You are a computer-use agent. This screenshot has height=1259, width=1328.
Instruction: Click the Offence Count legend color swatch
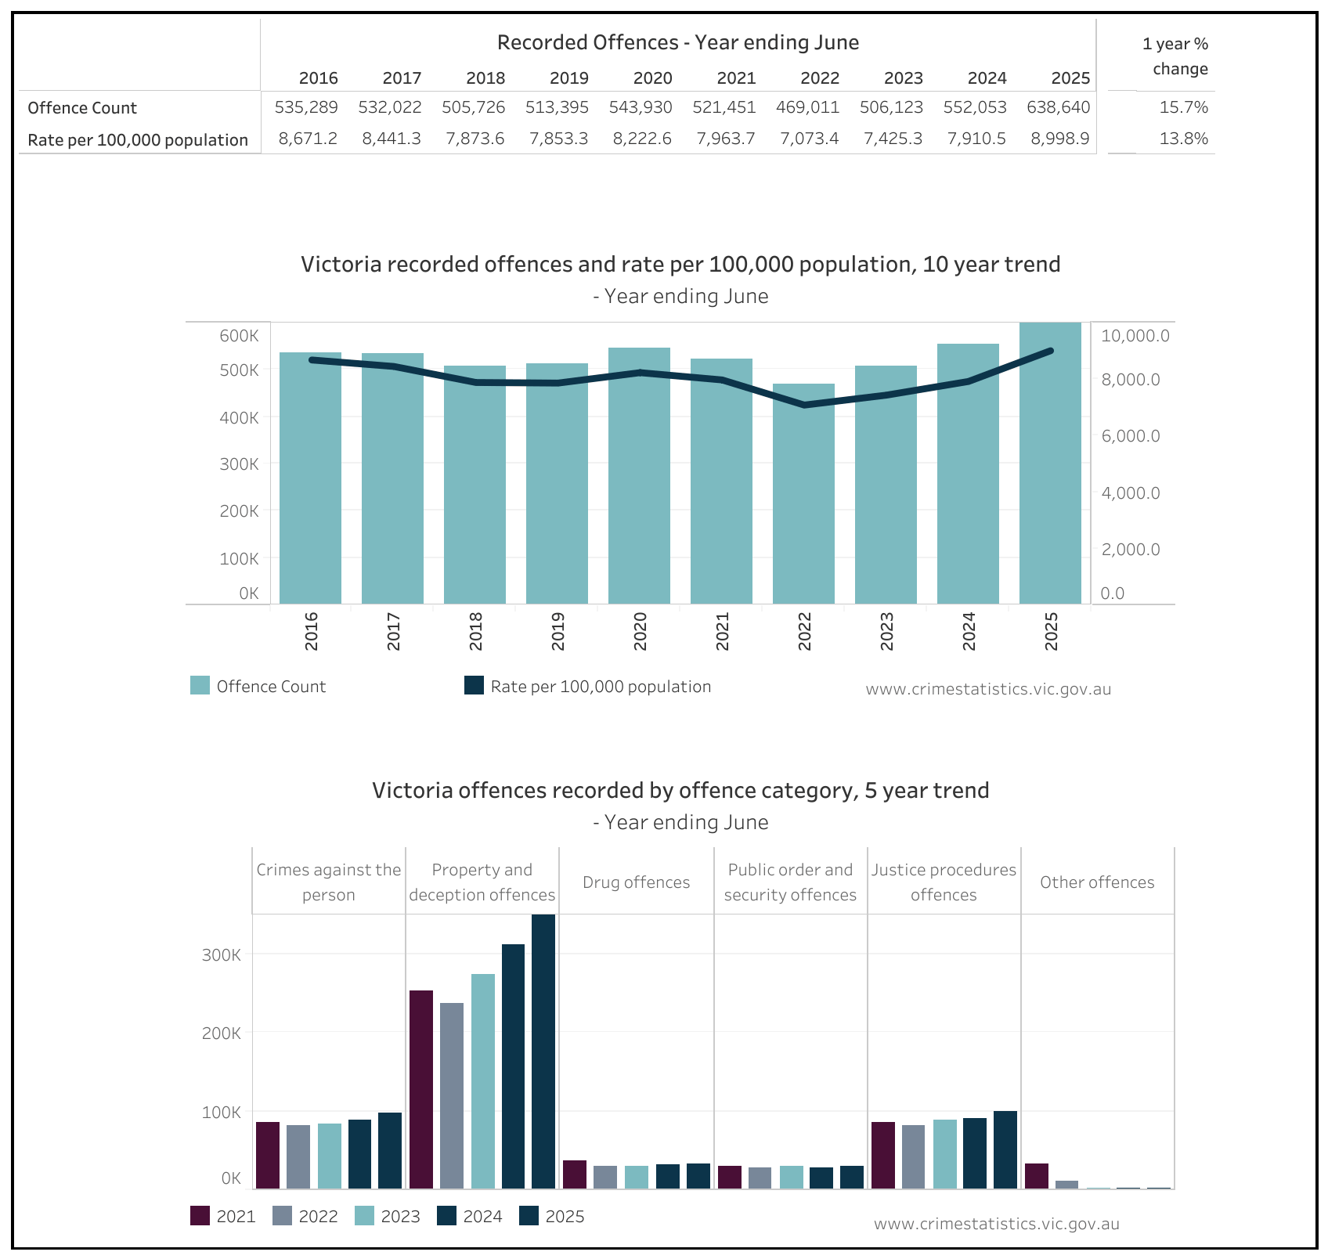click(x=200, y=686)
